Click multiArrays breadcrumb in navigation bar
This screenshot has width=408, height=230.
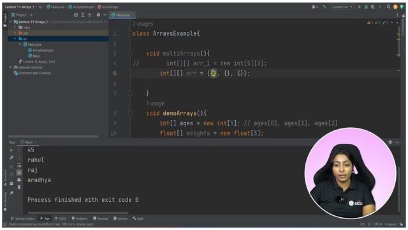tap(108, 7)
